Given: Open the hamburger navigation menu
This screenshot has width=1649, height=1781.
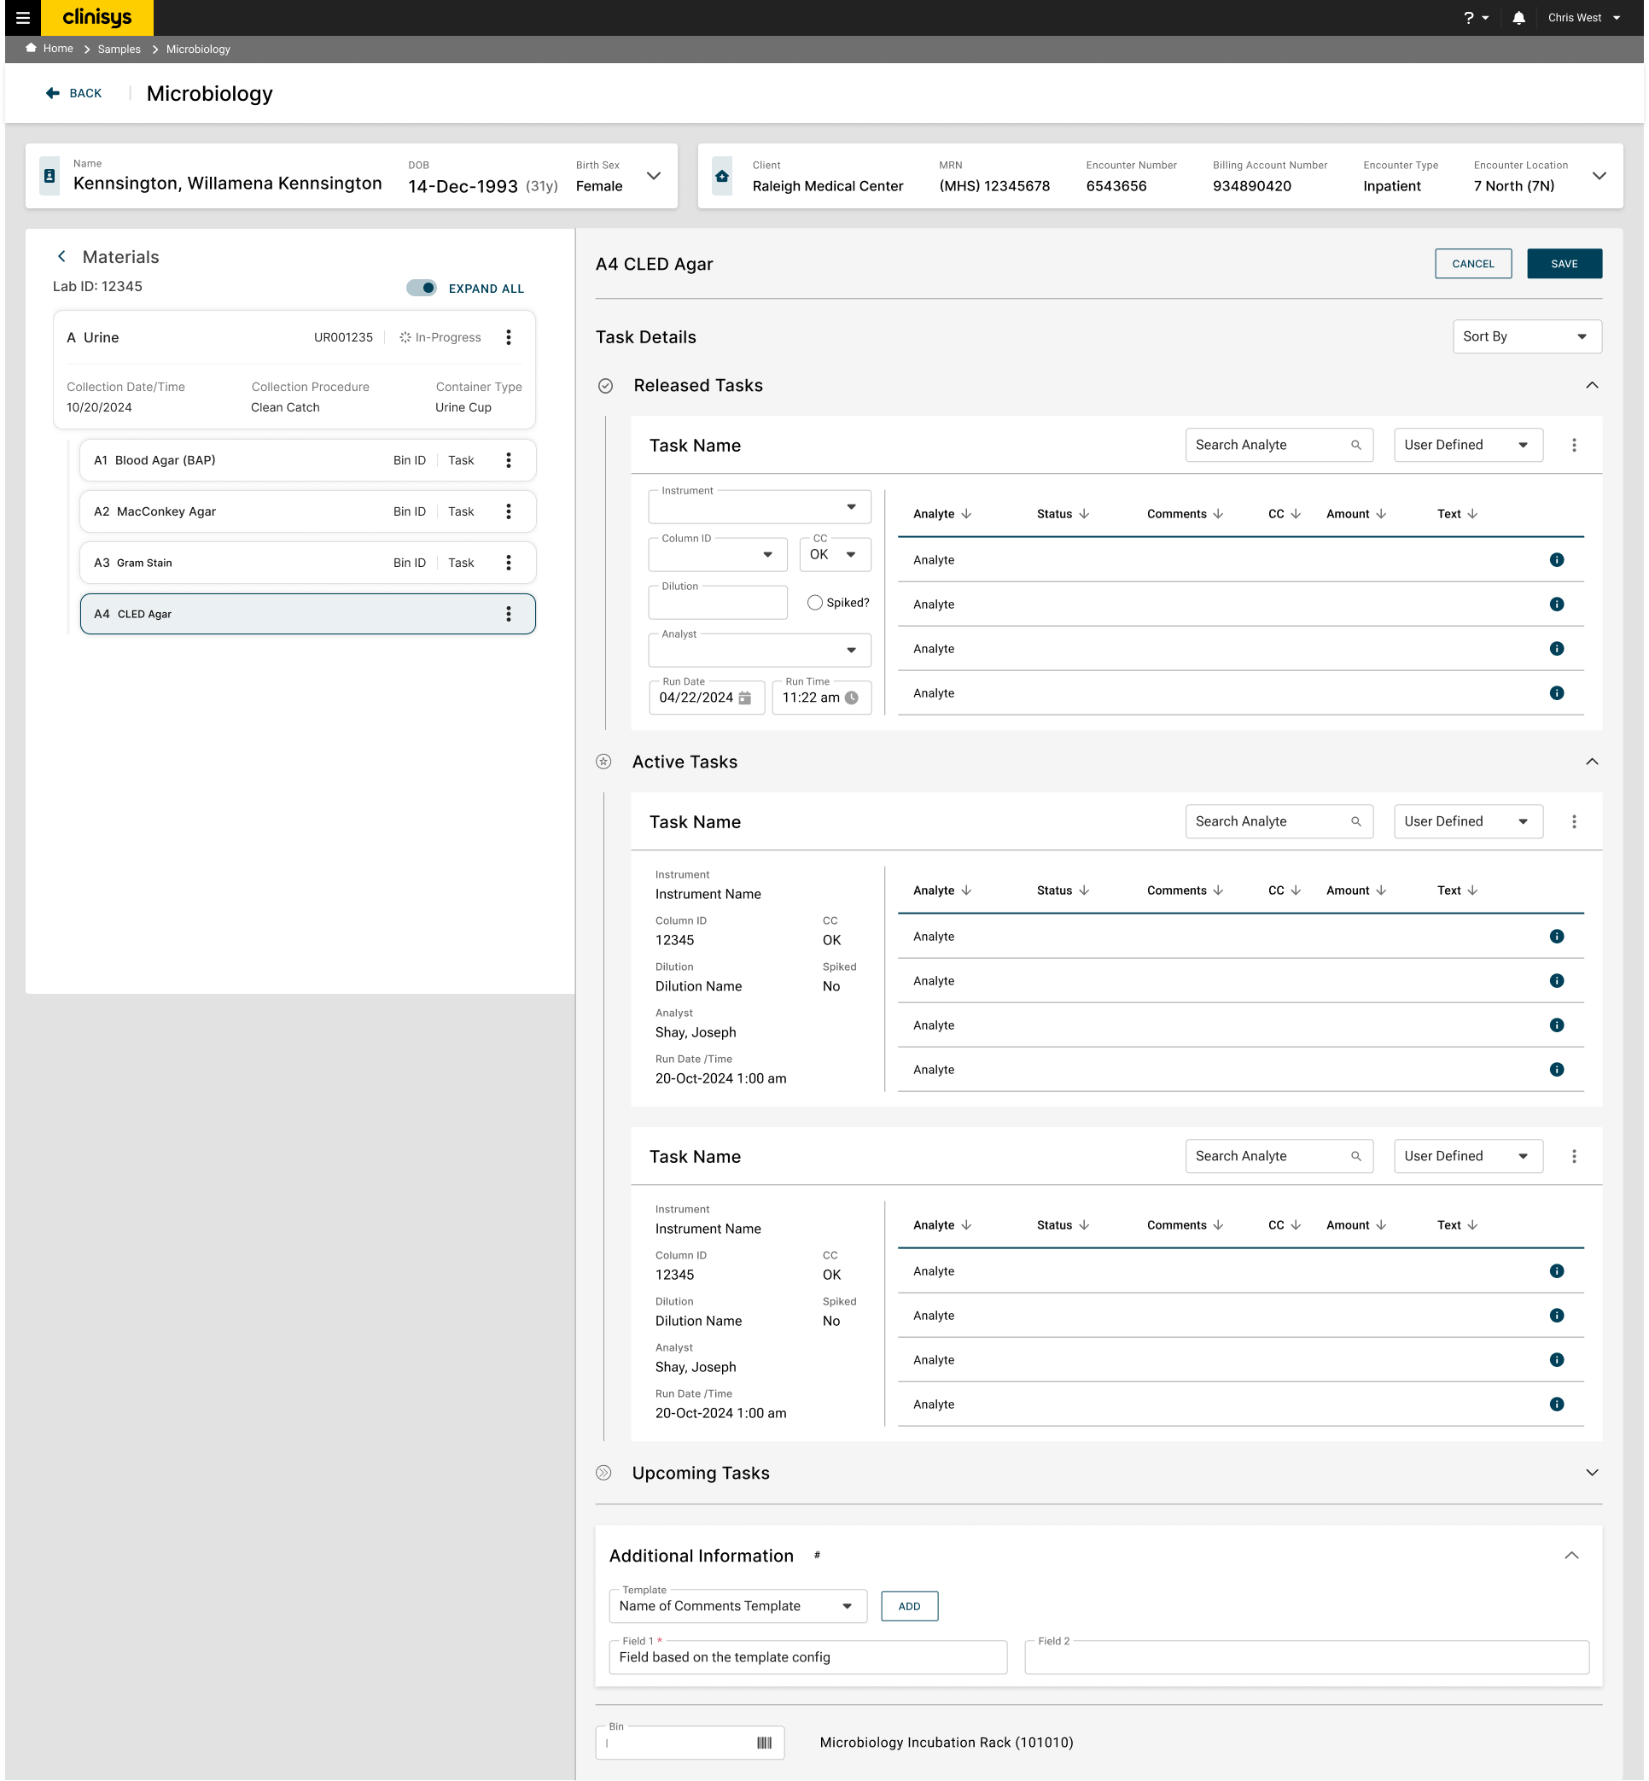Looking at the screenshot, I should [x=23, y=18].
